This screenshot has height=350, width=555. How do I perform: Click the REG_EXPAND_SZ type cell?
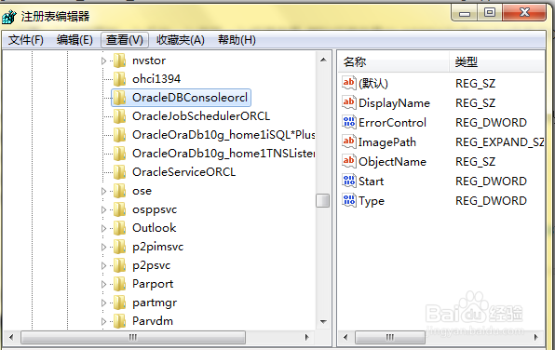click(x=499, y=142)
